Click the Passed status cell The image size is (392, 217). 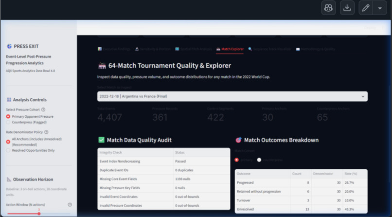point(201,161)
